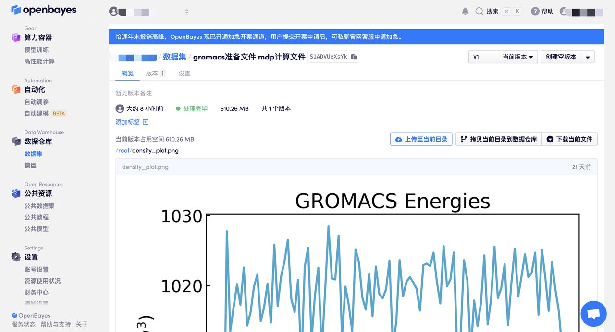Open the V1 当前版本 version dropdown

(503, 57)
